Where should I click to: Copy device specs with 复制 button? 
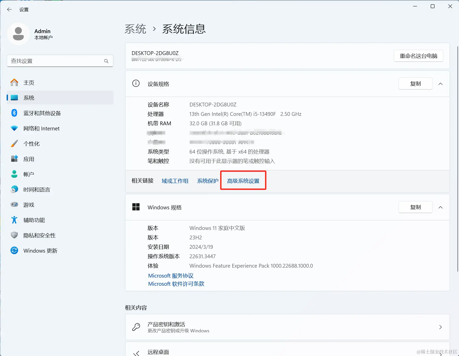pyautogui.click(x=415, y=84)
